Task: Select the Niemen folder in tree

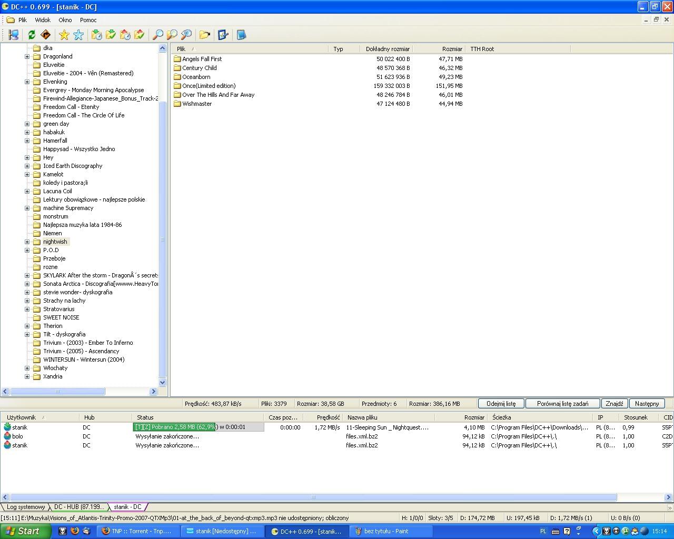Action: 52,233
